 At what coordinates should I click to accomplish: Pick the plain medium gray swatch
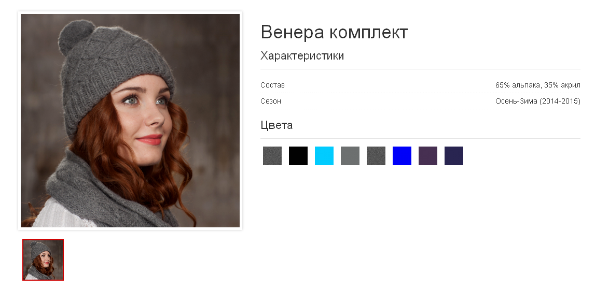tap(350, 156)
